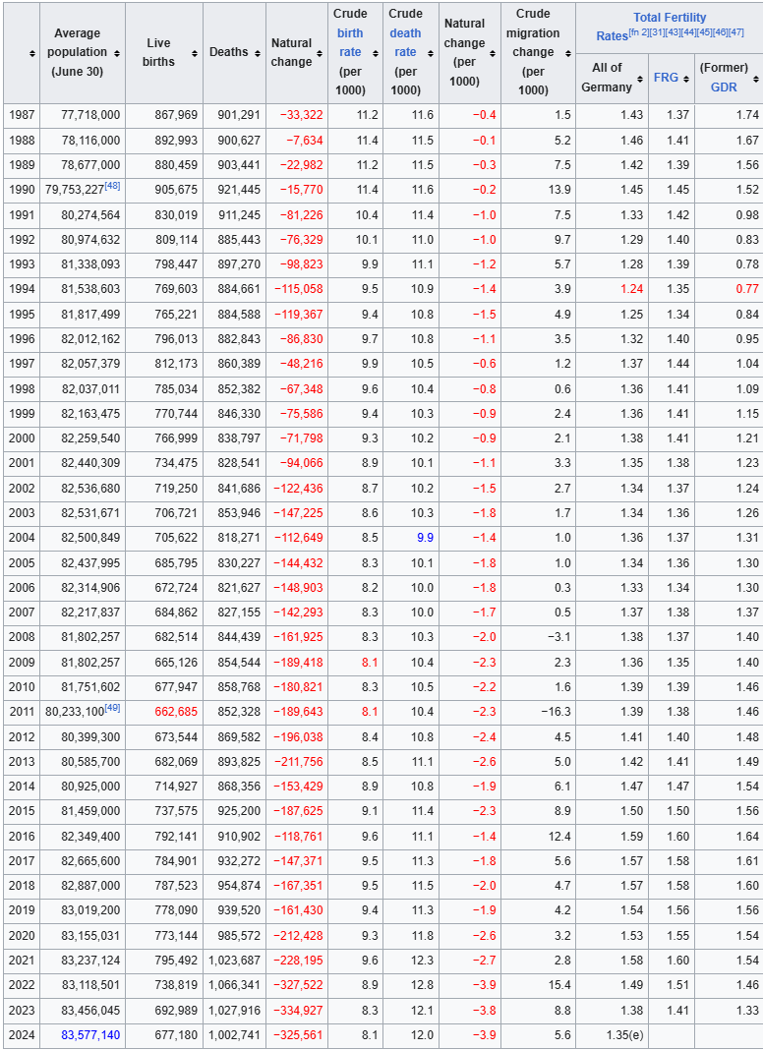This screenshot has width=763, height=1050.
Task: Select the red 1.24 fertility value
Action: (x=631, y=289)
